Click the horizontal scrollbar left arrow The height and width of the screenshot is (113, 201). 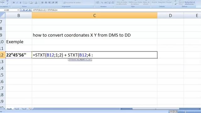click(122, 109)
